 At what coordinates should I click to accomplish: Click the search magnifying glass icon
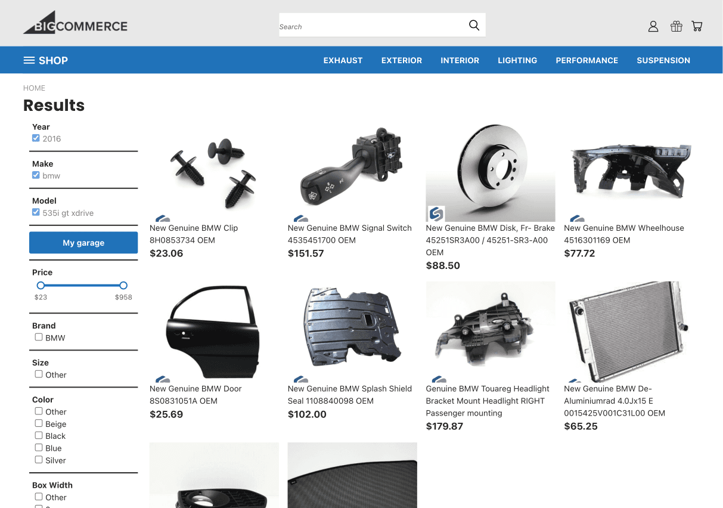[474, 25]
